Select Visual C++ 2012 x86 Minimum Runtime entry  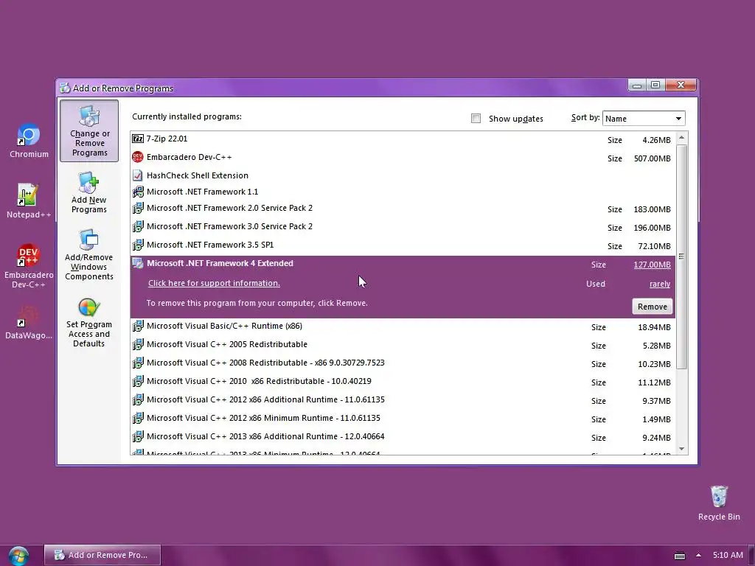[263, 418]
